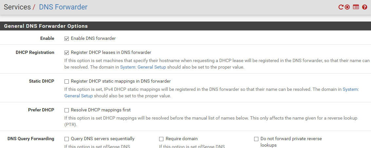This screenshot has height=148, width=371.
Task: Click the restart service icon
Action: (x=341, y=7)
